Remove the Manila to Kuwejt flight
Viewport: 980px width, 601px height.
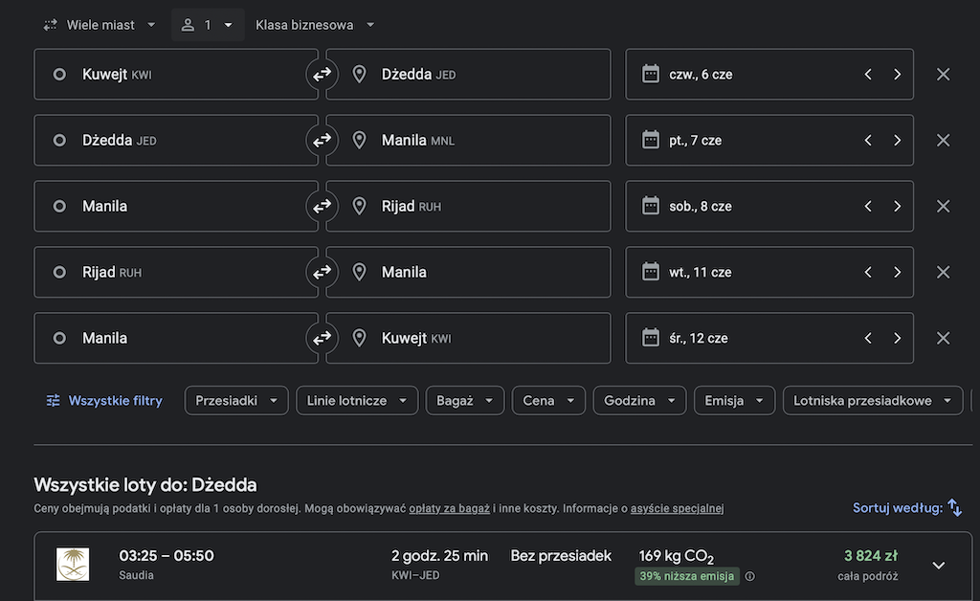pos(943,338)
